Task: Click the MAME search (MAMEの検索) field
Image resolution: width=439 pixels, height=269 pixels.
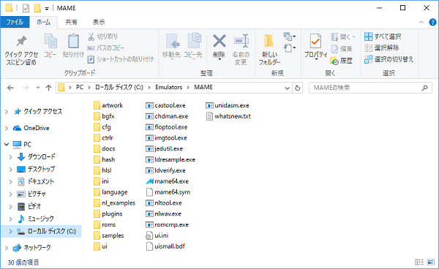Action: coord(370,88)
